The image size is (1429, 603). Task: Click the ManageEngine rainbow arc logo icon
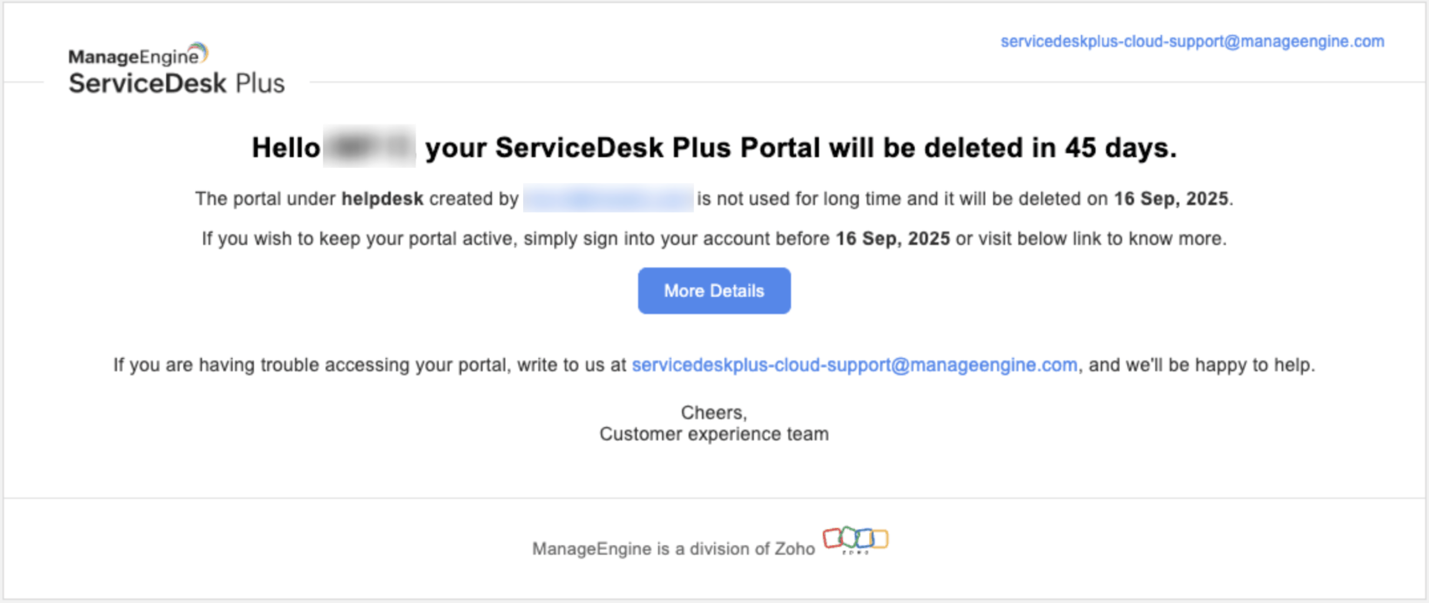tap(199, 51)
